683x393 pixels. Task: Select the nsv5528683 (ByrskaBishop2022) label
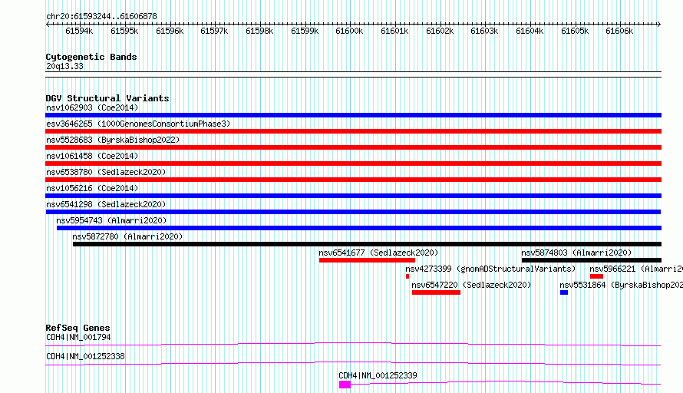(x=113, y=140)
